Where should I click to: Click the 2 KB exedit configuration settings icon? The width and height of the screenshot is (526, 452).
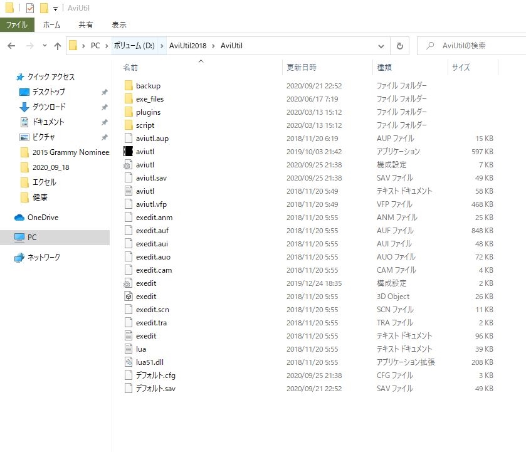coord(128,283)
